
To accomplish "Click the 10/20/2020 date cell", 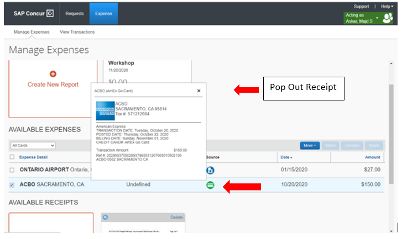I will [x=294, y=184].
